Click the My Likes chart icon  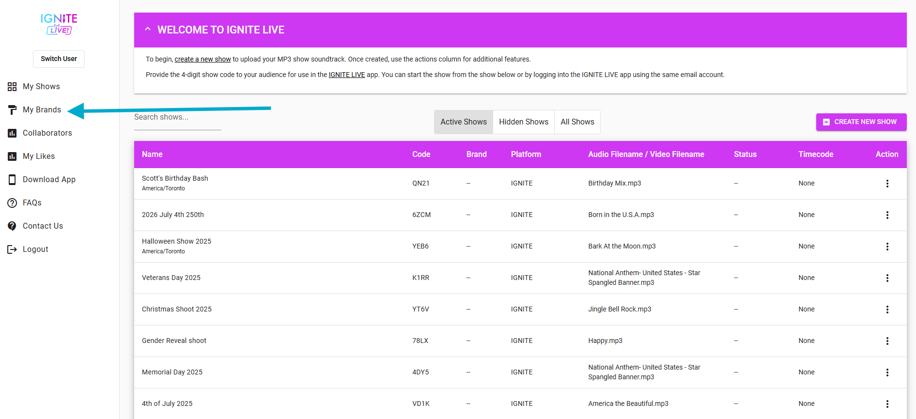[x=12, y=156]
